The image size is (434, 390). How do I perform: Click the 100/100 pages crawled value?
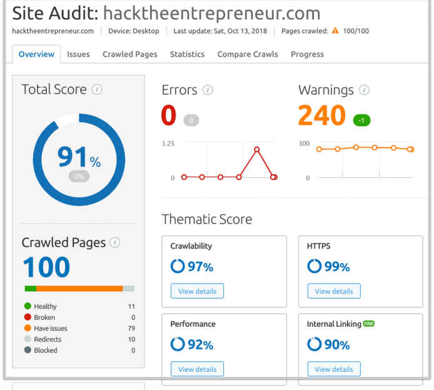click(356, 31)
